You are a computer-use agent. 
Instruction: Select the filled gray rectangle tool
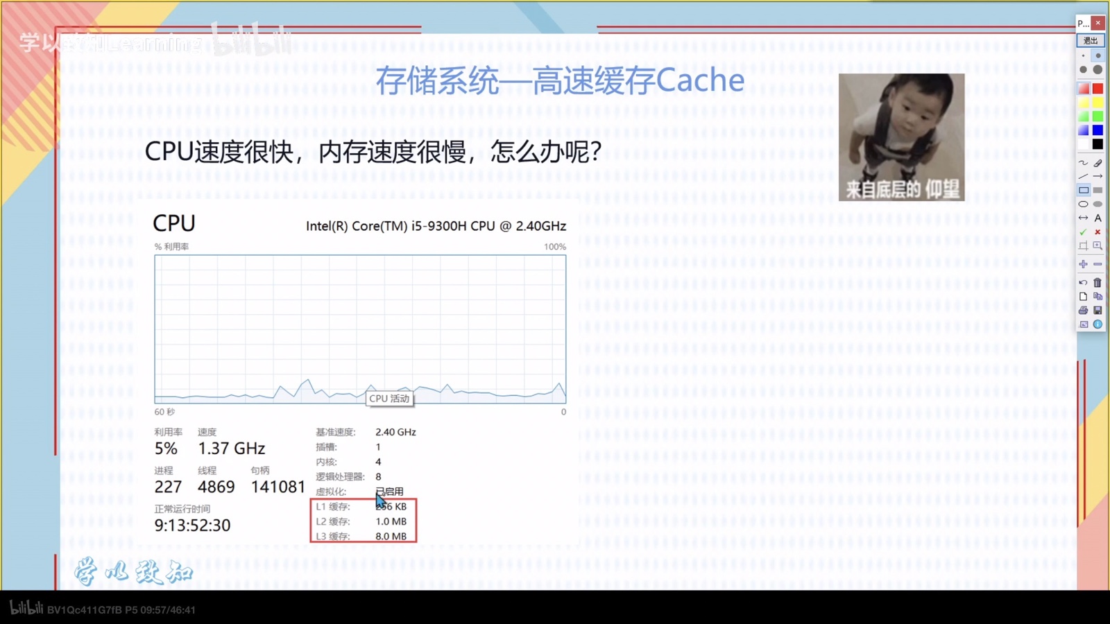click(x=1098, y=191)
